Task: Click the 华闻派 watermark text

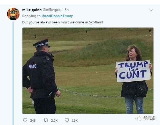Action: pos(149,118)
